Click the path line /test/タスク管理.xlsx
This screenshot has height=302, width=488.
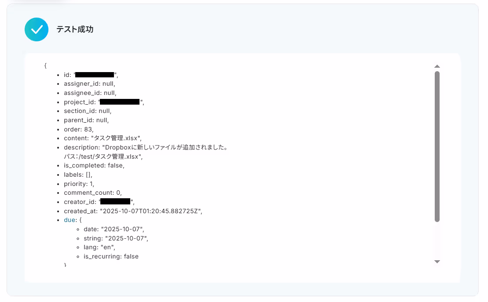[103, 156]
